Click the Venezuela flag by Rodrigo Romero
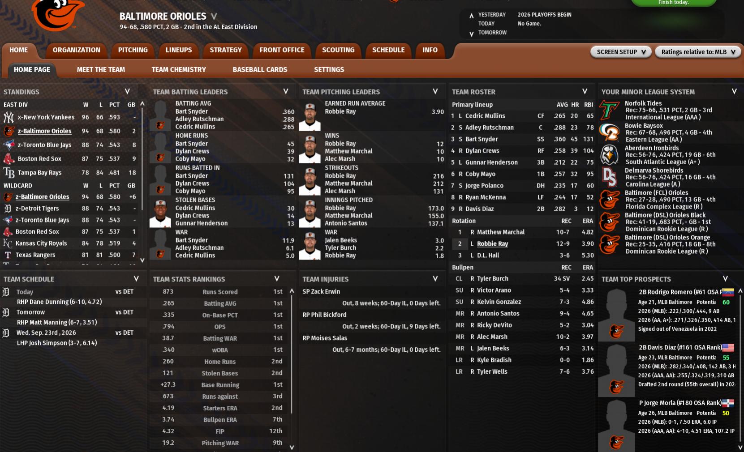This screenshot has height=452, width=744. (x=728, y=292)
